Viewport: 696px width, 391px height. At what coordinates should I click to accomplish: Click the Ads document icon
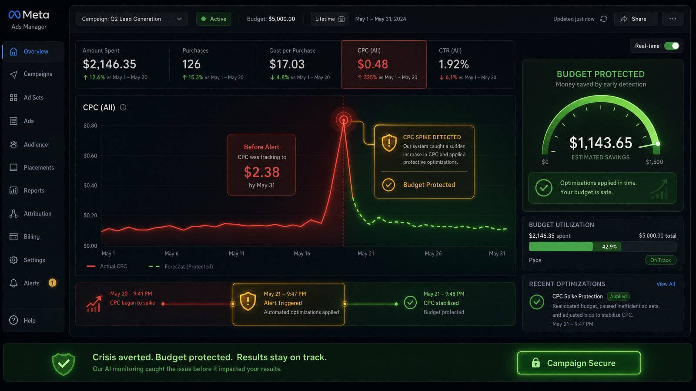[x=13, y=121]
